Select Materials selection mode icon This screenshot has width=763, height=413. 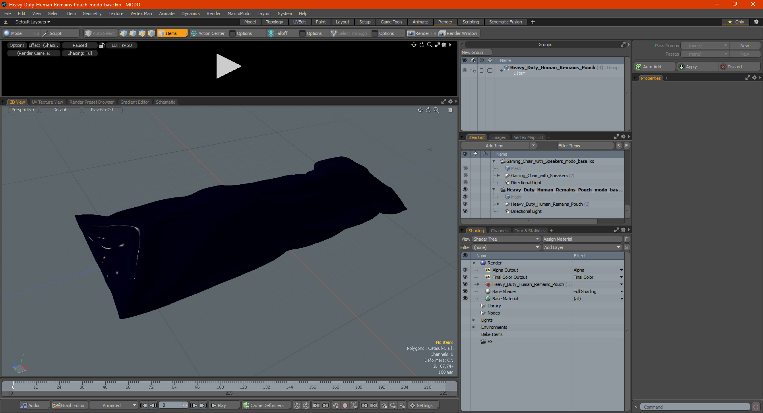coord(151,33)
